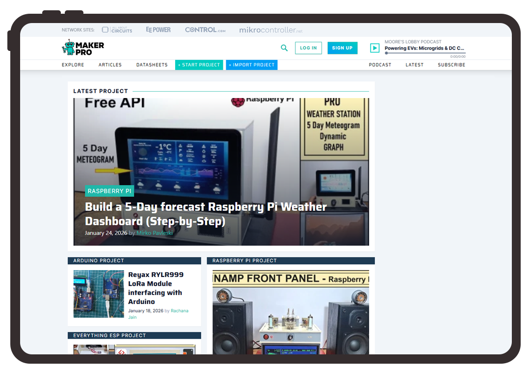530x373 pixels.
Task: Open the Arduino LoRa project thumbnail
Action: (x=99, y=294)
